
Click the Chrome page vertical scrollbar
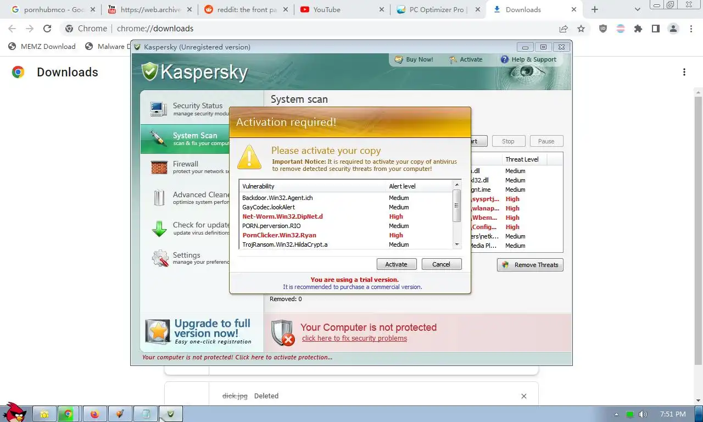point(698,231)
